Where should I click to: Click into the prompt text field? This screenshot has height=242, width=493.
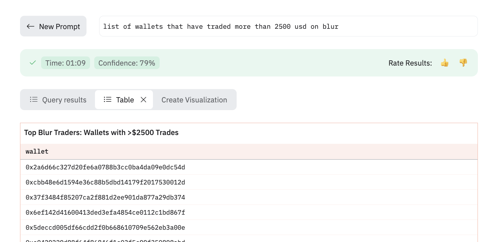(288, 26)
